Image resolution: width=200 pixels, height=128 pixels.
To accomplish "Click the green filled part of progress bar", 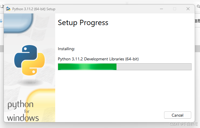I will pos(87,67).
